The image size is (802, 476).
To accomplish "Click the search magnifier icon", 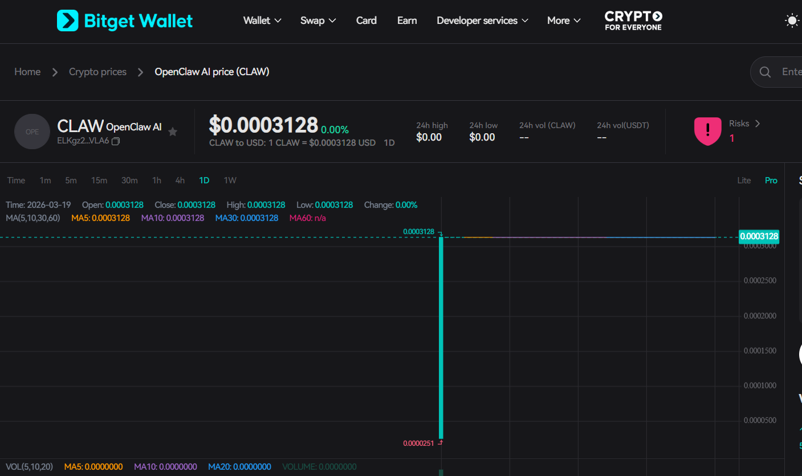I will tap(765, 72).
